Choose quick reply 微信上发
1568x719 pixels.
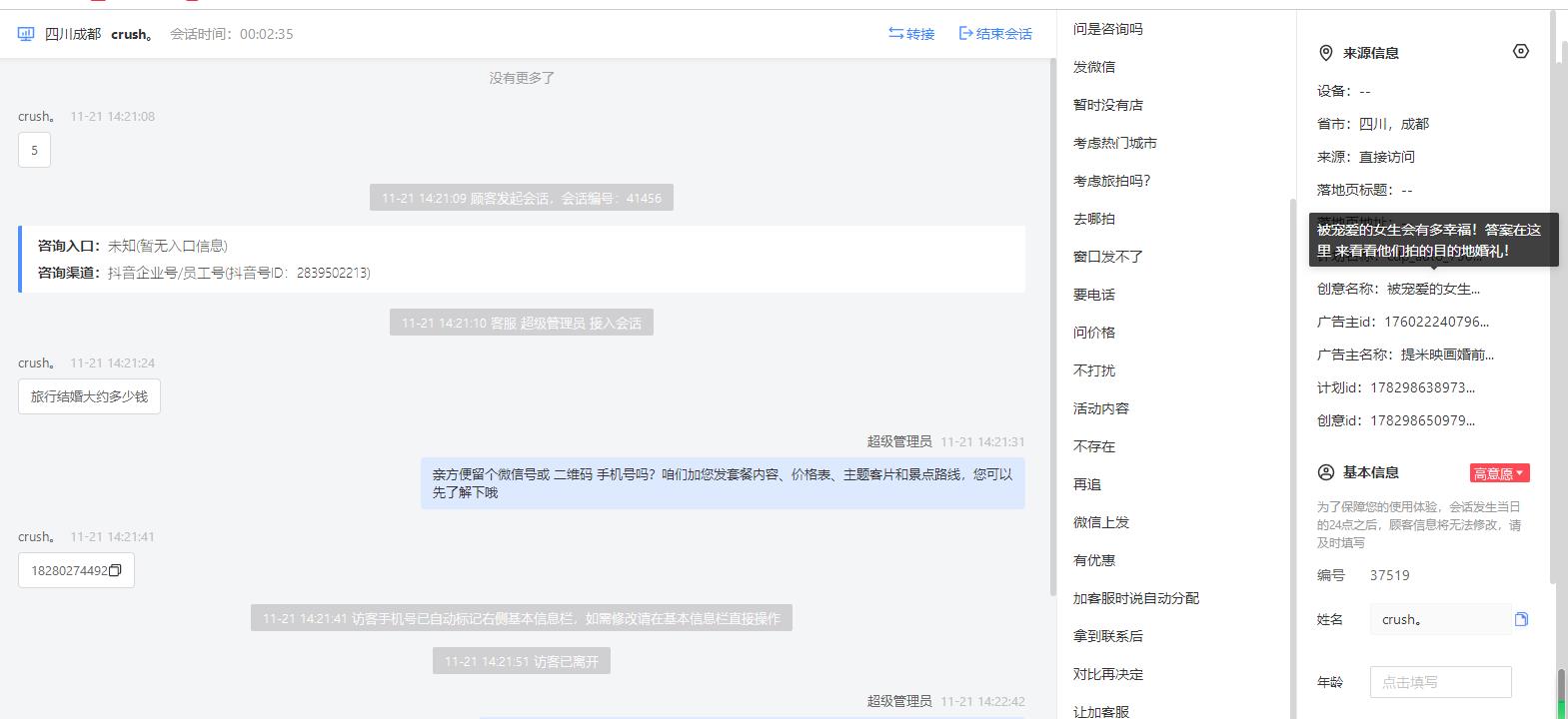point(1101,522)
